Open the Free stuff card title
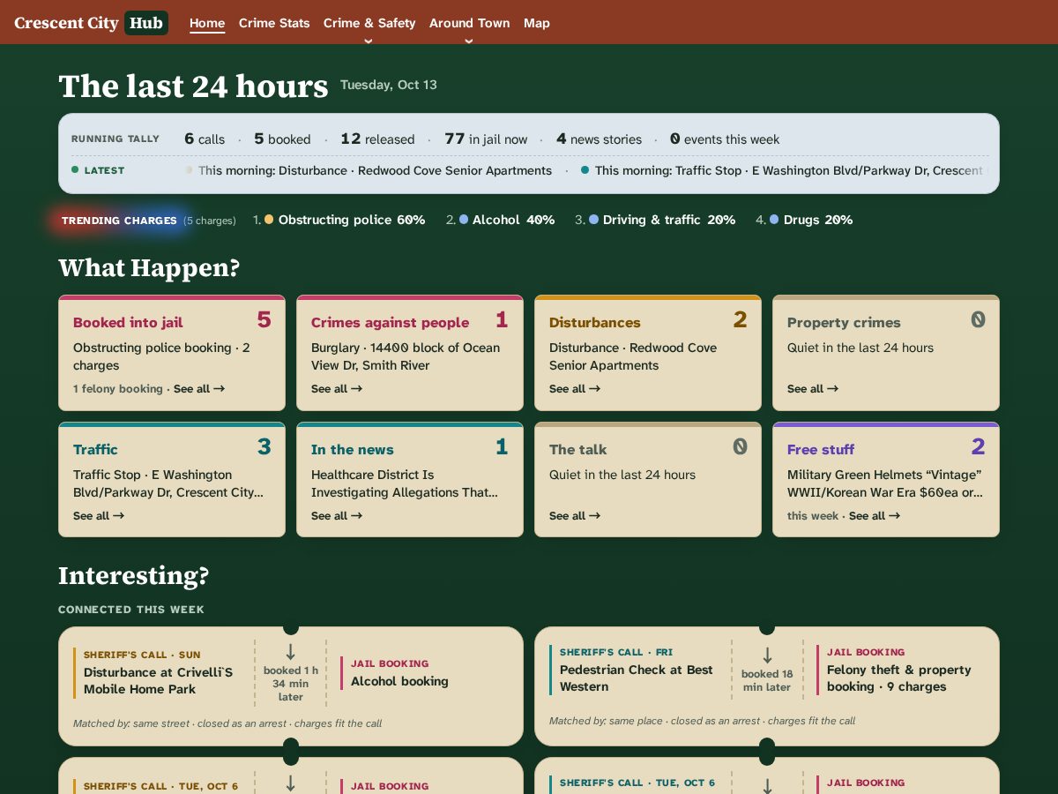 coord(821,449)
